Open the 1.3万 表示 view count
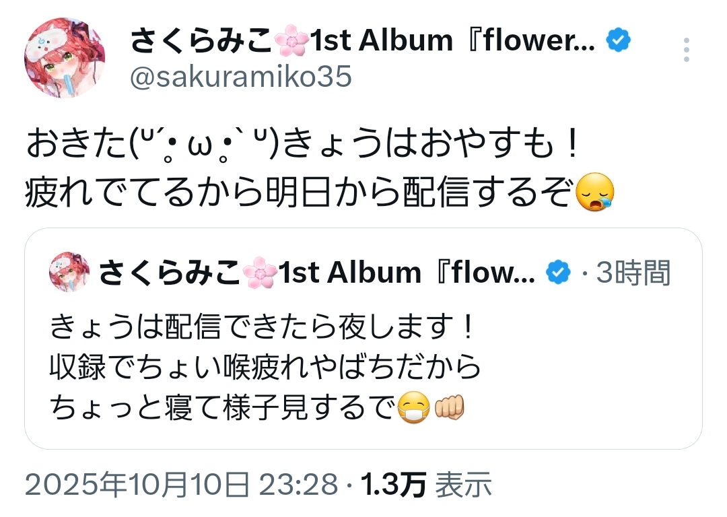The height and width of the screenshot is (517, 727). pos(425,485)
